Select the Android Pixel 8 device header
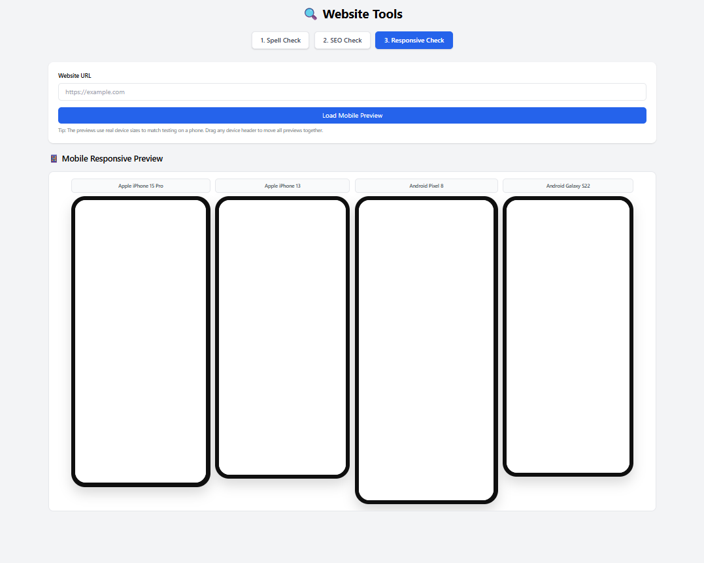The width and height of the screenshot is (704, 563). point(426,186)
